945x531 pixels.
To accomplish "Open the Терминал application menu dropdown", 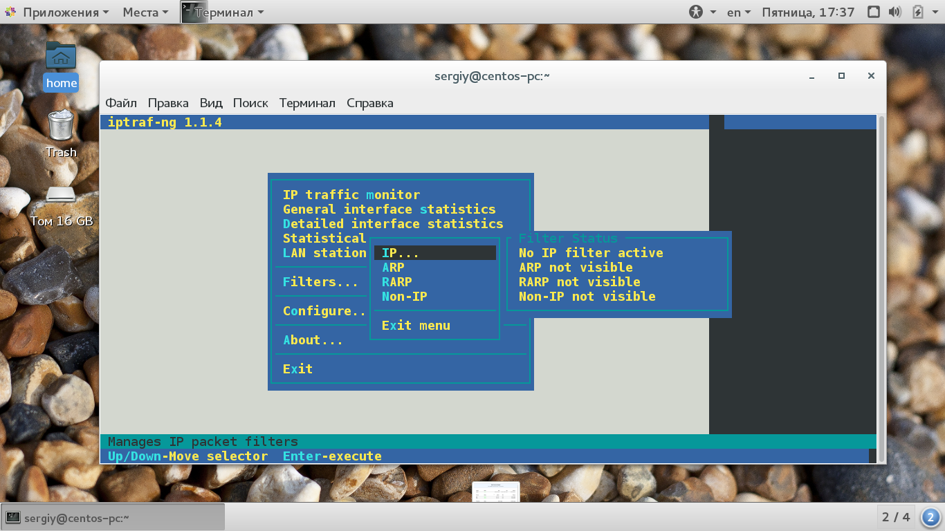I will pyautogui.click(x=223, y=12).
